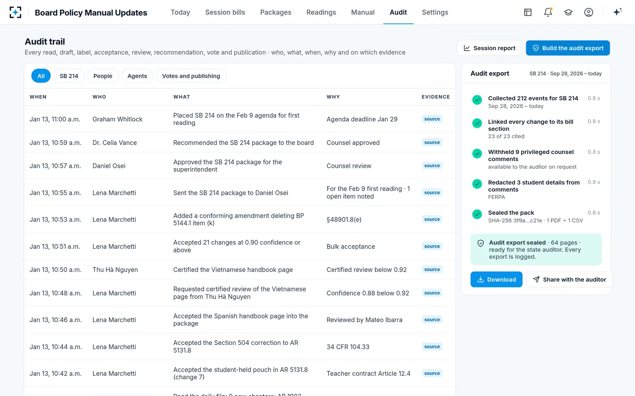Open the table layout panel icon
635x396 pixels.
528,12
